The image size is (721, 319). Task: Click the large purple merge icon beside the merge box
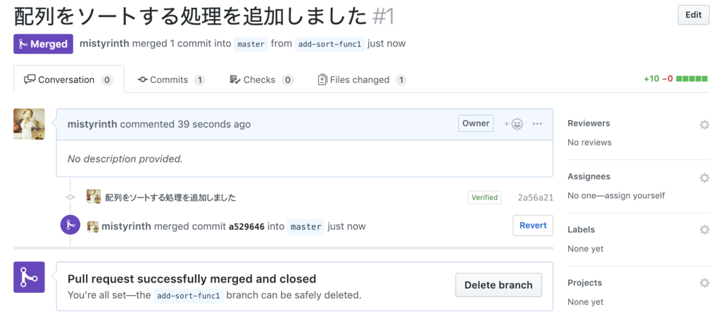tap(30, 278)
